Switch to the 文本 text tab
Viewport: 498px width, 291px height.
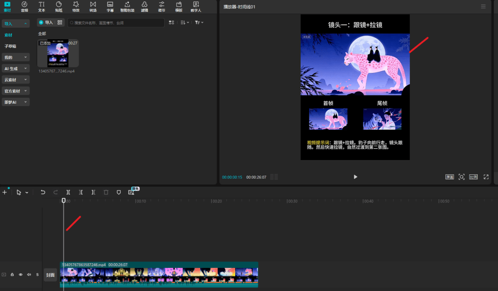(41, 6)
